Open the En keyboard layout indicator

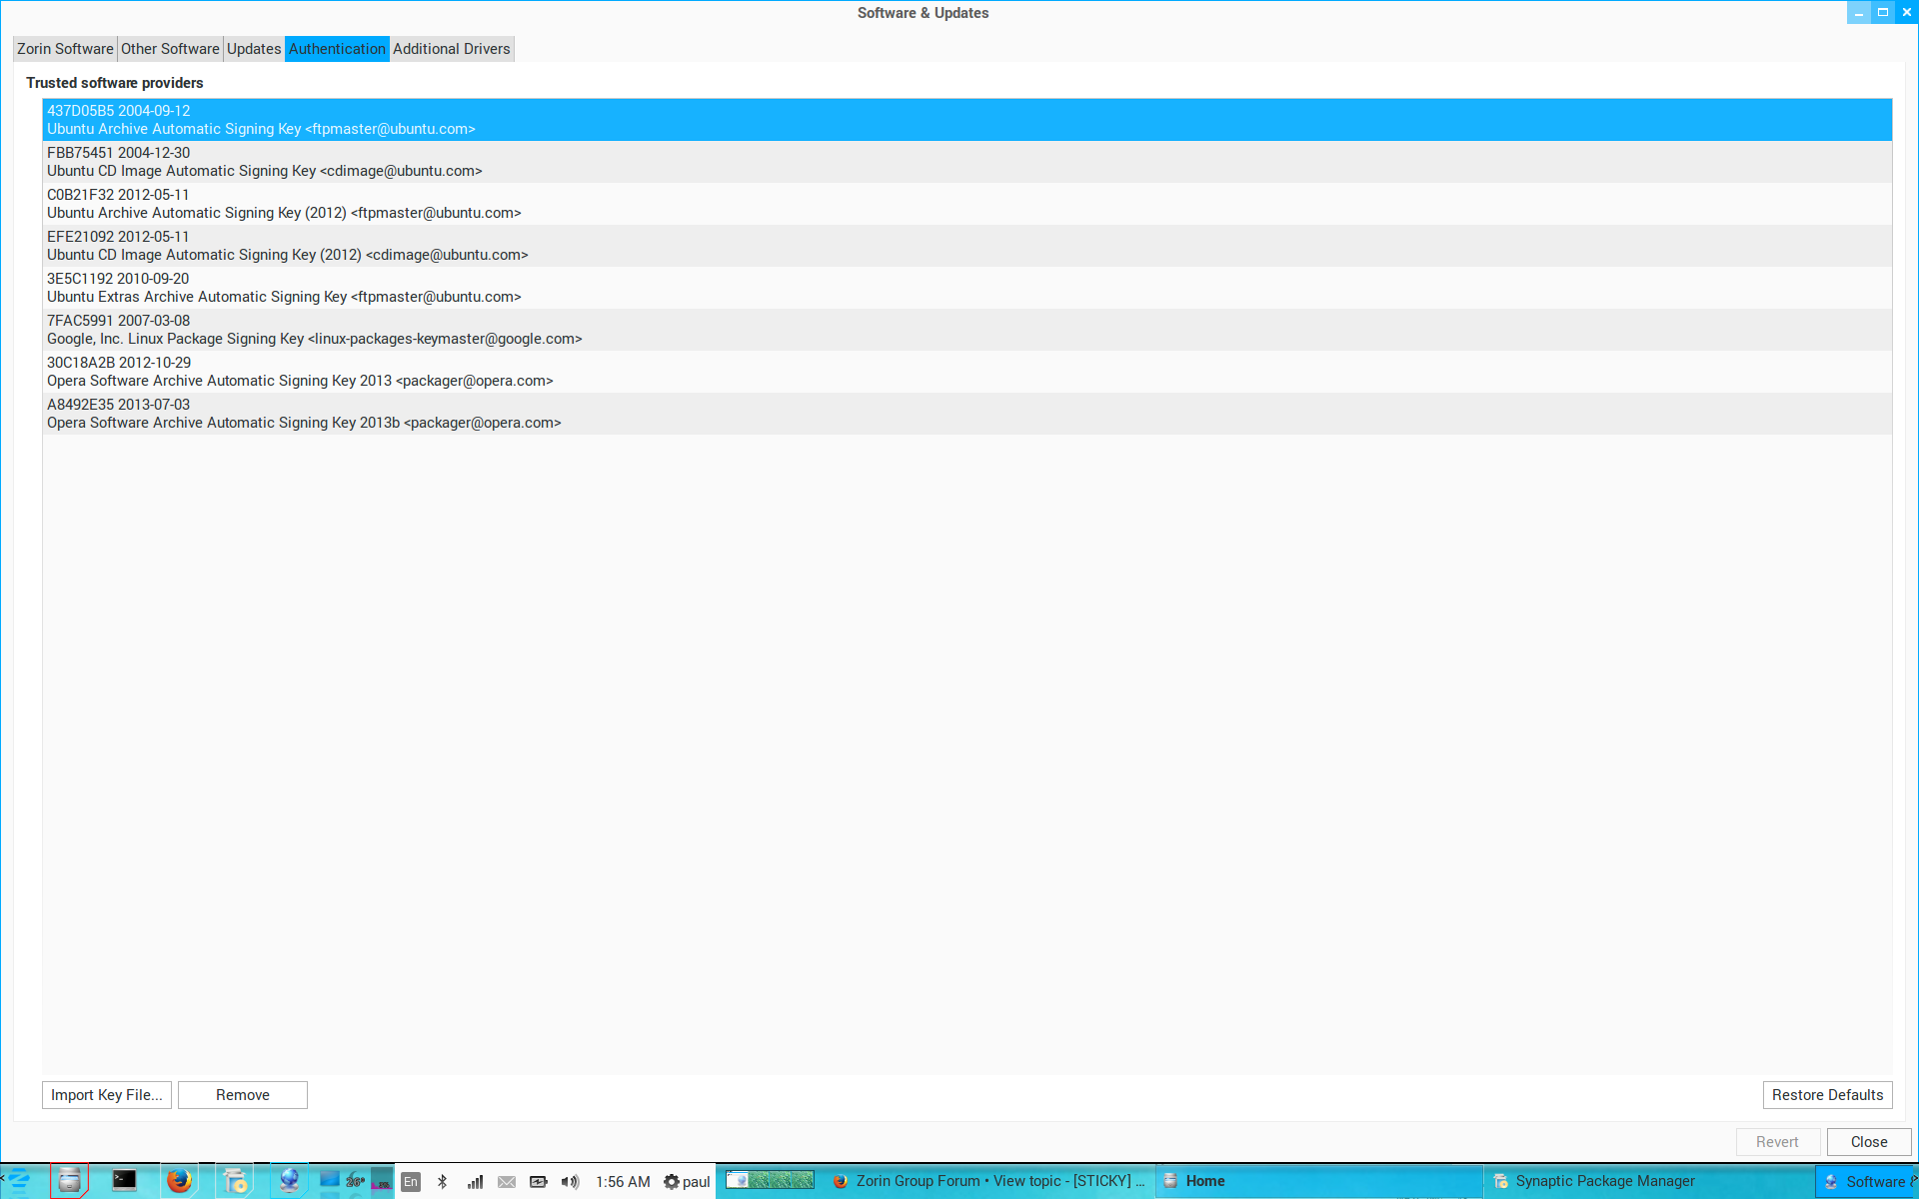[411, 1181]
